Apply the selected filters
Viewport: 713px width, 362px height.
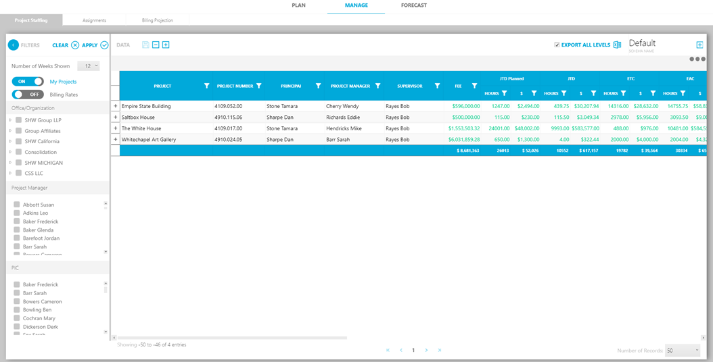click(95, 45)
